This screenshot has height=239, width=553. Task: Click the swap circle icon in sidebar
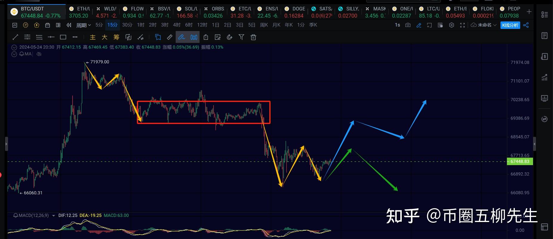click(x=544, y=119)
